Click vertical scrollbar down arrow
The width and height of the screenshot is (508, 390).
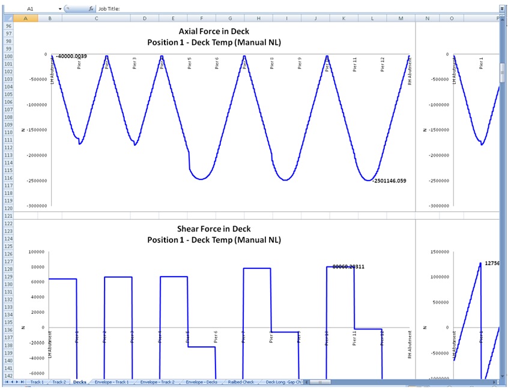[502, 375]
